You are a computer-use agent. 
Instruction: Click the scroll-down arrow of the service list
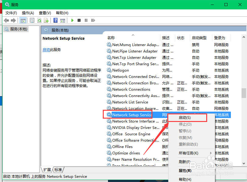tap(244, 163)
